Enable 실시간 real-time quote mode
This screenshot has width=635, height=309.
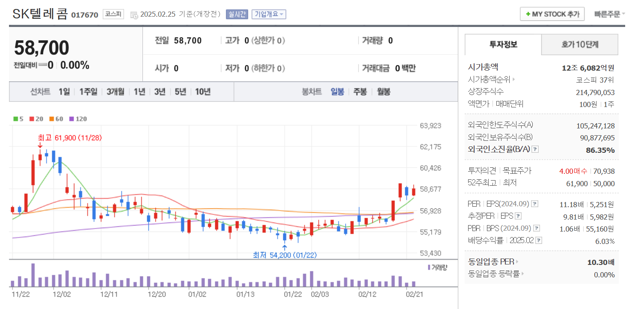[237, 14]
